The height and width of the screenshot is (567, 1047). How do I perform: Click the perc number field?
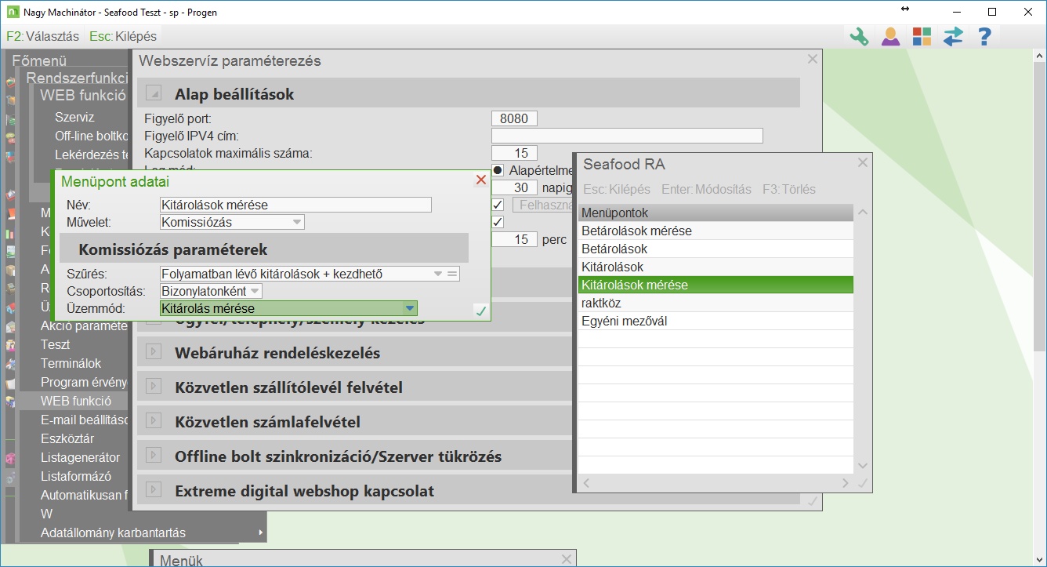point(514,239)
